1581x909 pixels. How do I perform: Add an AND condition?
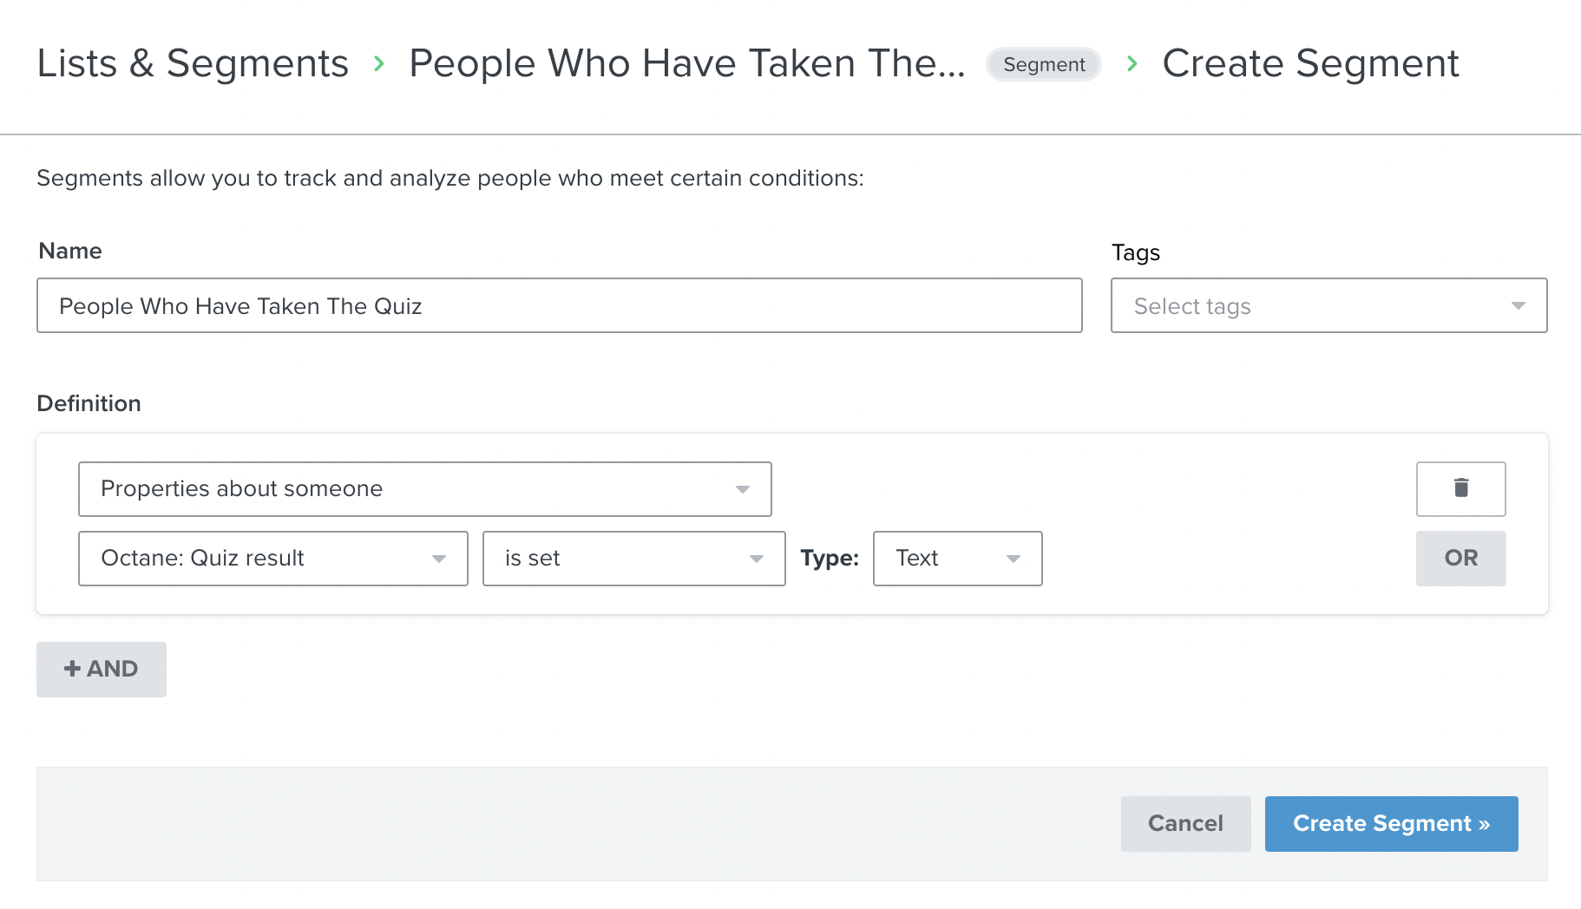click(x=102, y=670)
